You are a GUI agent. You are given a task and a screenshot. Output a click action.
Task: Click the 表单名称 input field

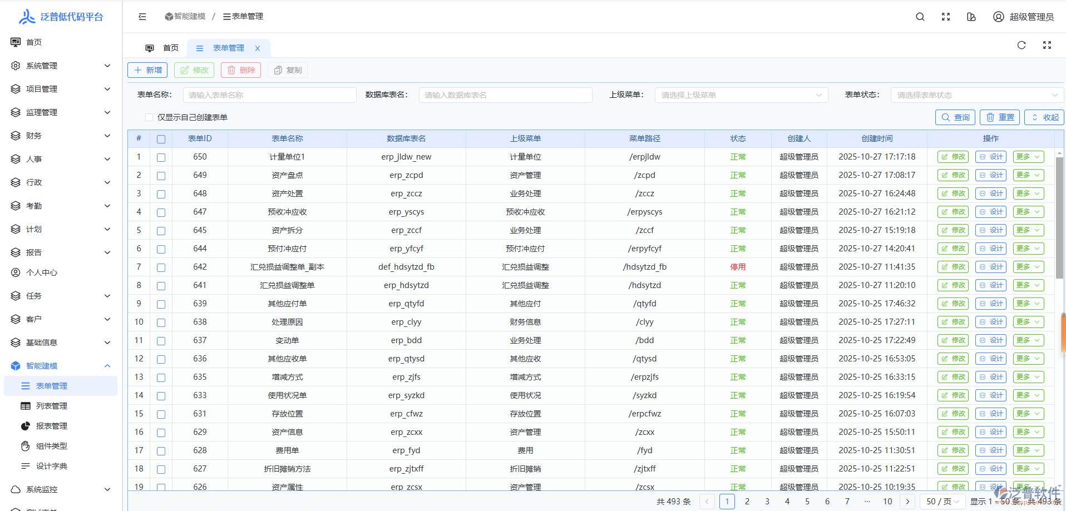click(x=269, y=95)
